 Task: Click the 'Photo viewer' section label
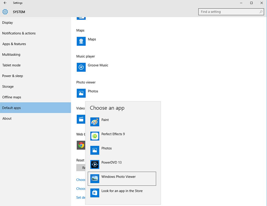(x=86, y=82)
